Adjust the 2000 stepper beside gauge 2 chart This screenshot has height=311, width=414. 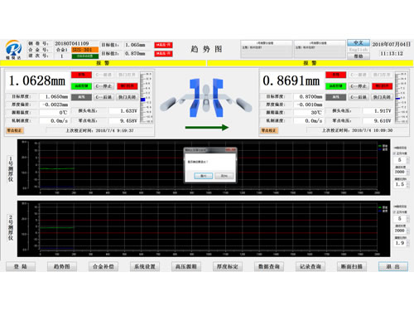(x=402, y=231)
